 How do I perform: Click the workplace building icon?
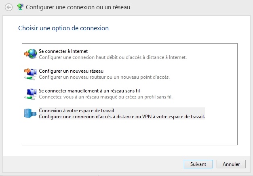(x=31, y=113)
